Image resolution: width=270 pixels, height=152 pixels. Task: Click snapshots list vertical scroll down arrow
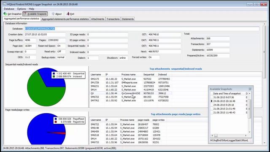(x=249, y=132)
